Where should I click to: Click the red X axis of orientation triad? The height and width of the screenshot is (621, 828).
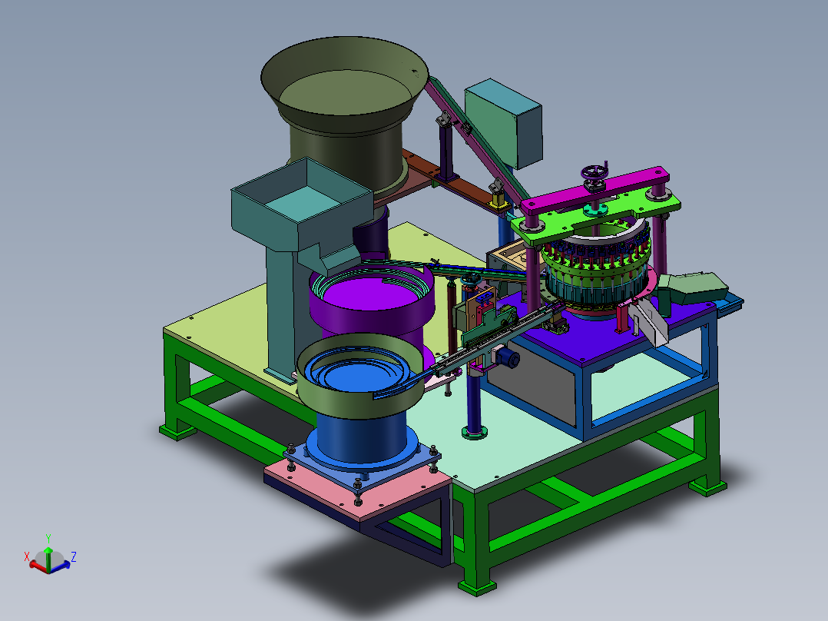[x=36, y=566]
